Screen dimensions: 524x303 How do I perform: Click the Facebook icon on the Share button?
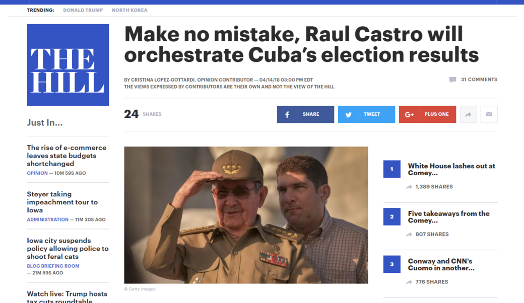pyautogui.click(x=287, y=114)
